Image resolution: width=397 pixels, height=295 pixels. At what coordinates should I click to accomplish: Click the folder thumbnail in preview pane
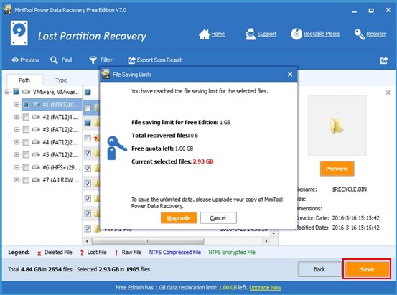click(x=337, y=126)
